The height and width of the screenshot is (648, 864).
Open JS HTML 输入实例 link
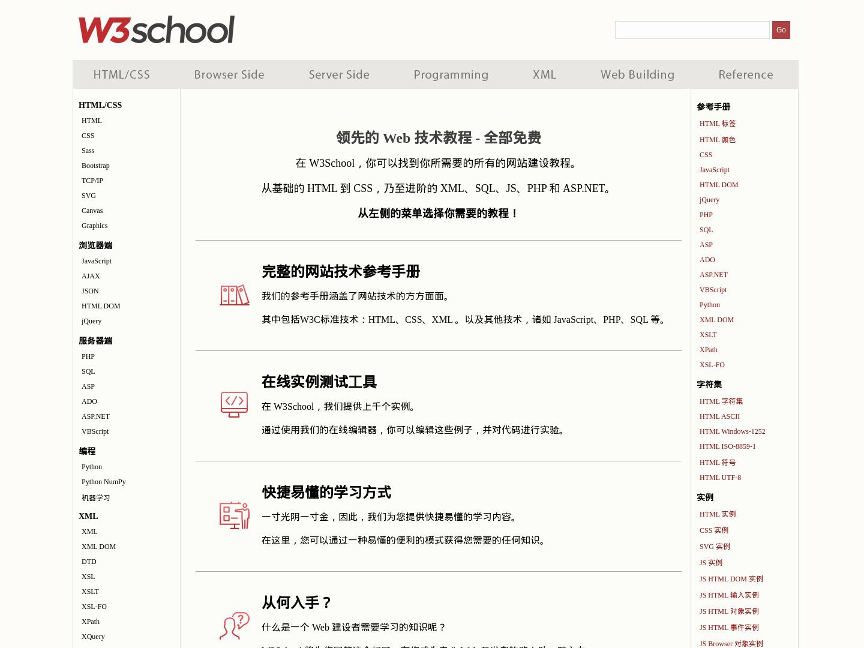(x=729, y=595)
